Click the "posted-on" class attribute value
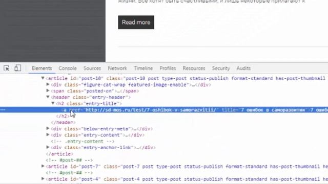This screenshot has height=184, width=328. 98,91
